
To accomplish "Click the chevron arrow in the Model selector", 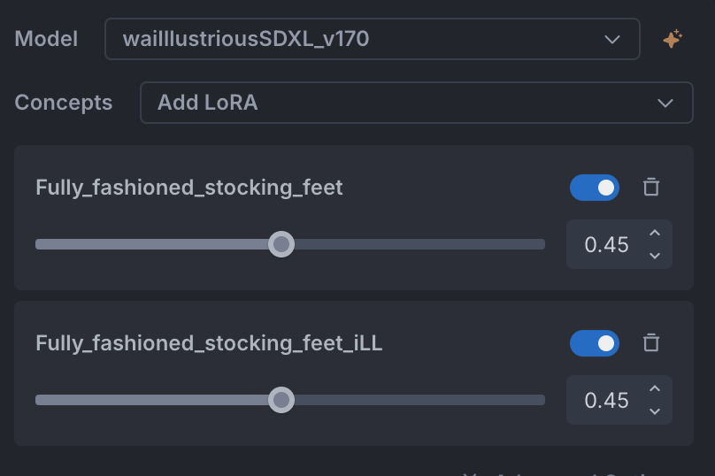I will (612, 40).
